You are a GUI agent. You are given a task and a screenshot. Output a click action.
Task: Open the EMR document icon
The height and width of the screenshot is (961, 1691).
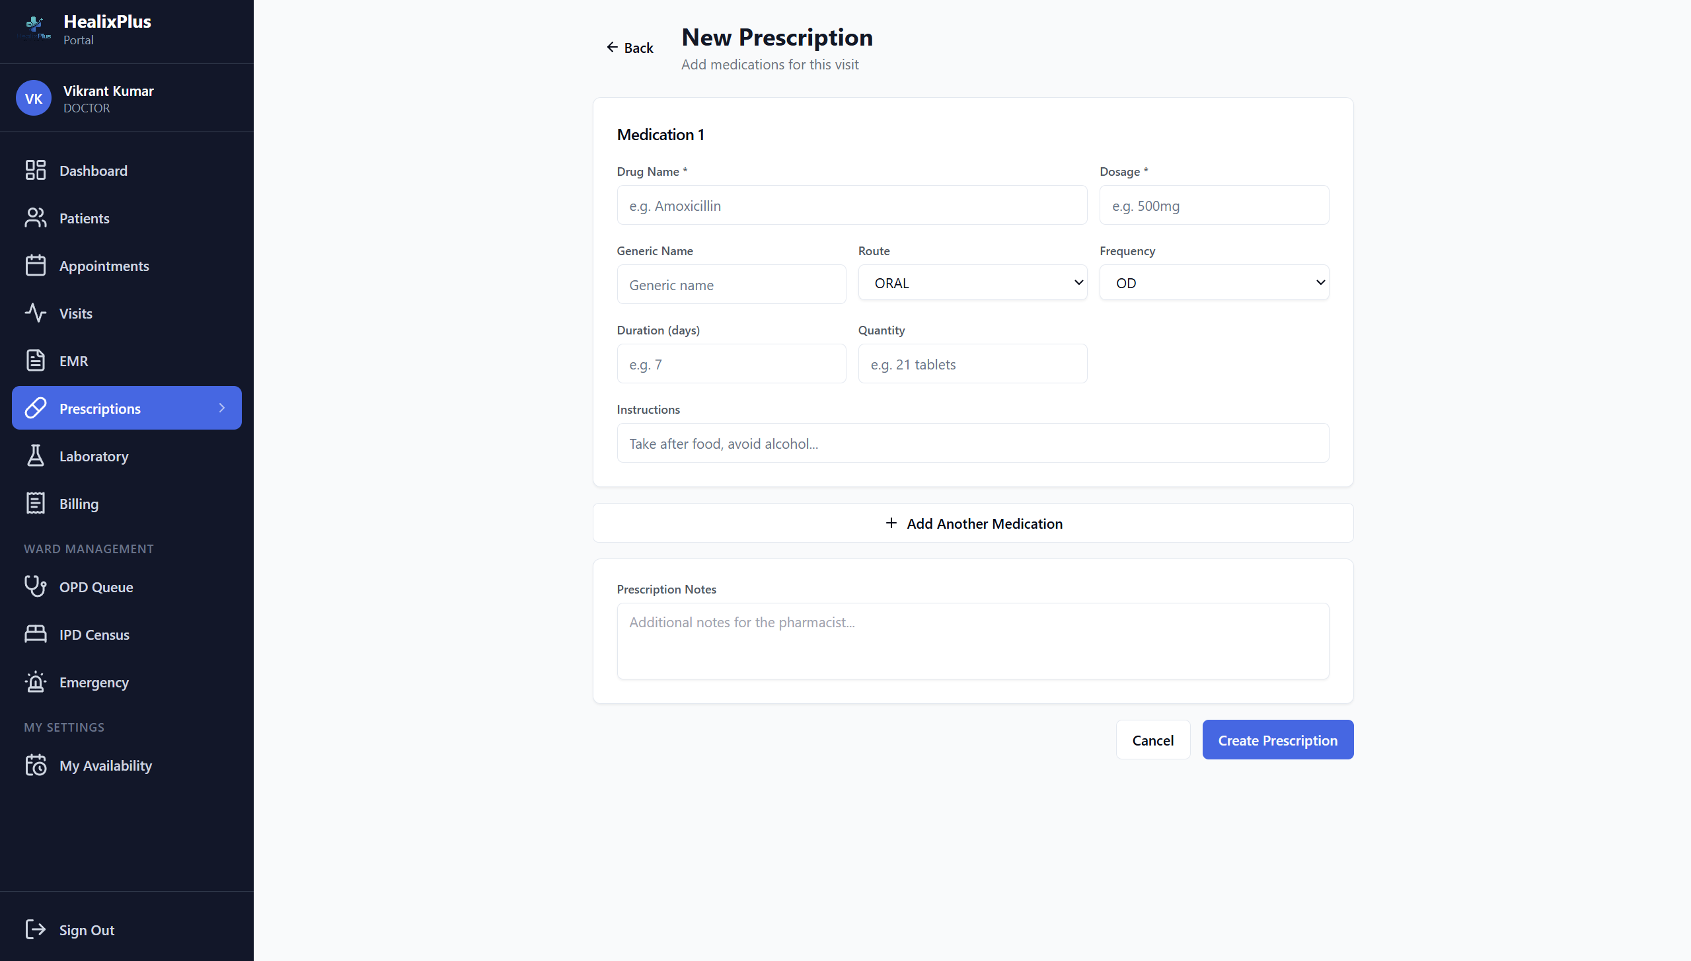coord(36,360)
